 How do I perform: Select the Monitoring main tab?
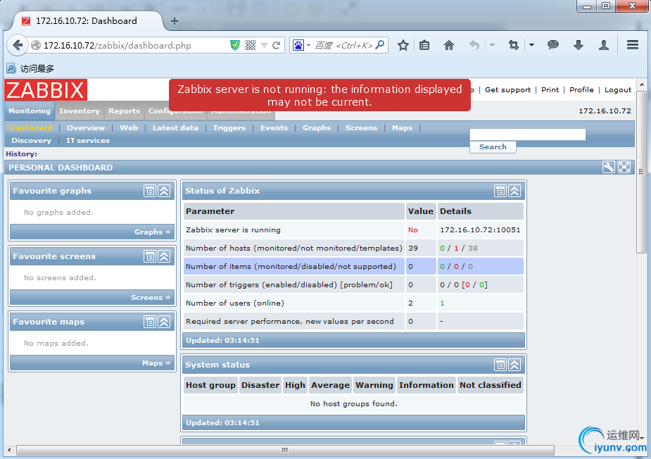(x=30, y=111)
